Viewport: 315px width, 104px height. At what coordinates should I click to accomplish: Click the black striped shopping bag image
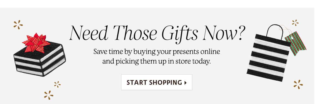(269, 53)
